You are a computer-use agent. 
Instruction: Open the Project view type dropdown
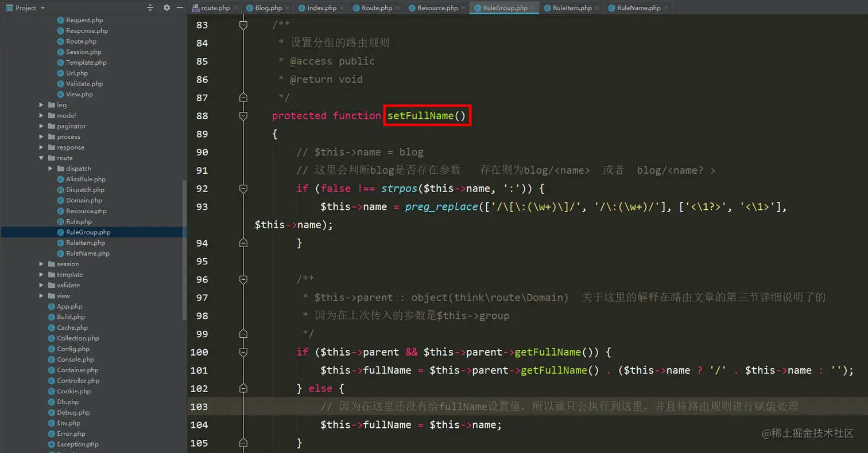(43, 8)
